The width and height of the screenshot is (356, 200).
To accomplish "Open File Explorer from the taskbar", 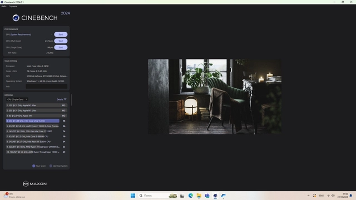I will point(199,196).
